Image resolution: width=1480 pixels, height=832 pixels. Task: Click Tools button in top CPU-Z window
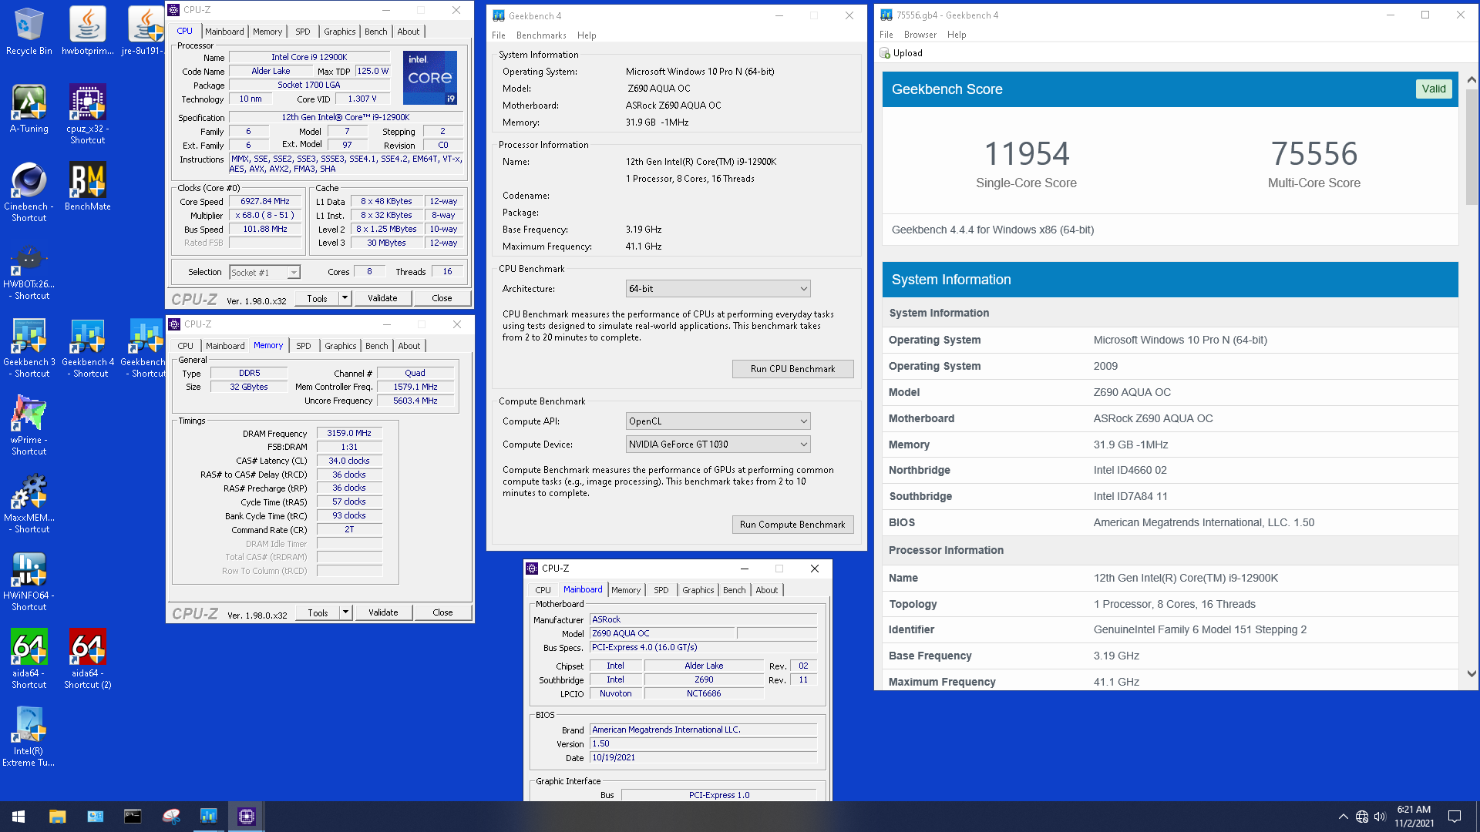click(317, 298)
